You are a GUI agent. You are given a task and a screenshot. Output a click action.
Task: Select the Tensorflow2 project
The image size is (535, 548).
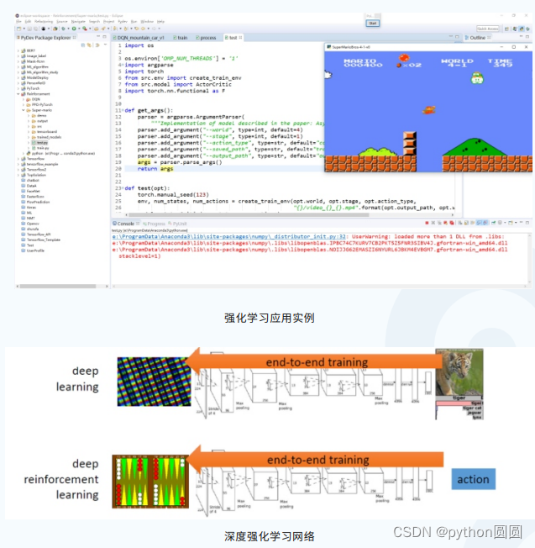(x=34, y=170)
